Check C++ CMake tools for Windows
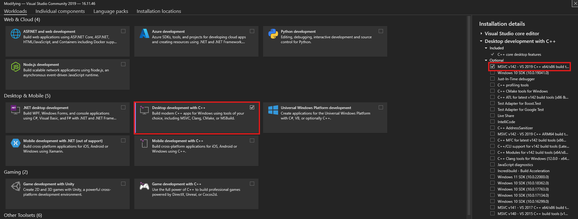Screen dimensions: 578x219 [x=492, y=91]
